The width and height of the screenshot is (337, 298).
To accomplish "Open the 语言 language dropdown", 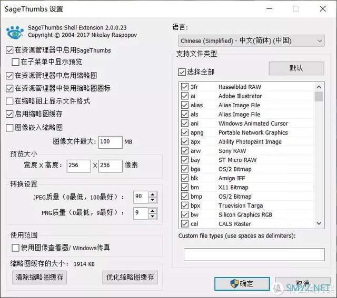I will point(251,41).
